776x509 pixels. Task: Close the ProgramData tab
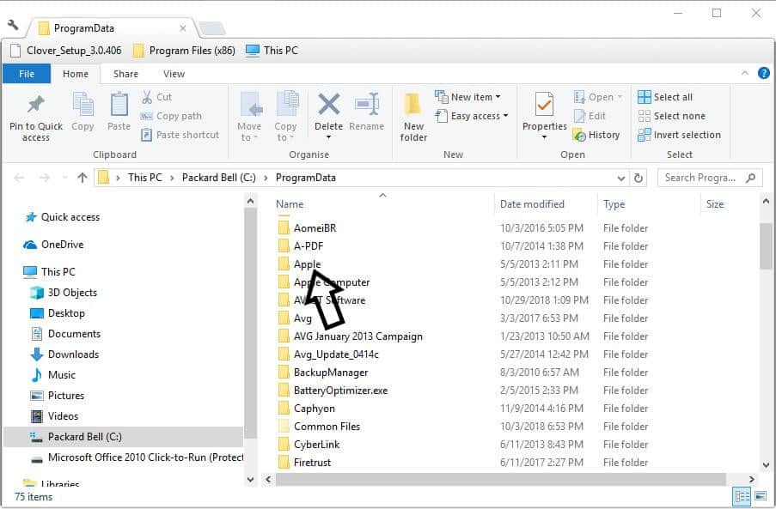tap(183, 28)
